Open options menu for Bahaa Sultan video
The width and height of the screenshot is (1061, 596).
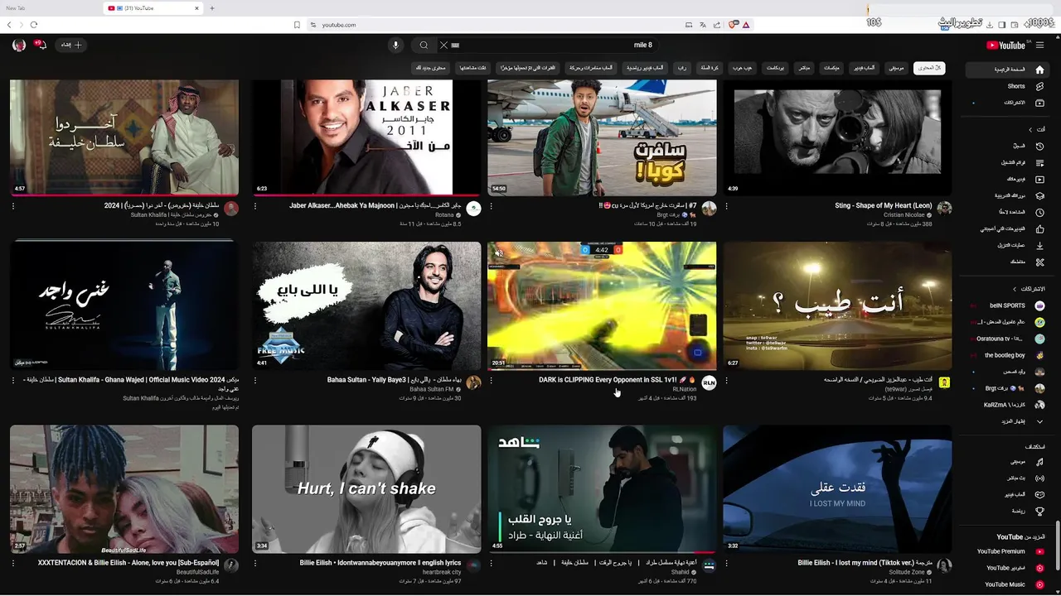[x=255, y=381]
